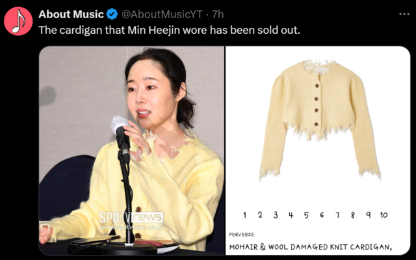Click the About Music display name

(x=71, y=14)
